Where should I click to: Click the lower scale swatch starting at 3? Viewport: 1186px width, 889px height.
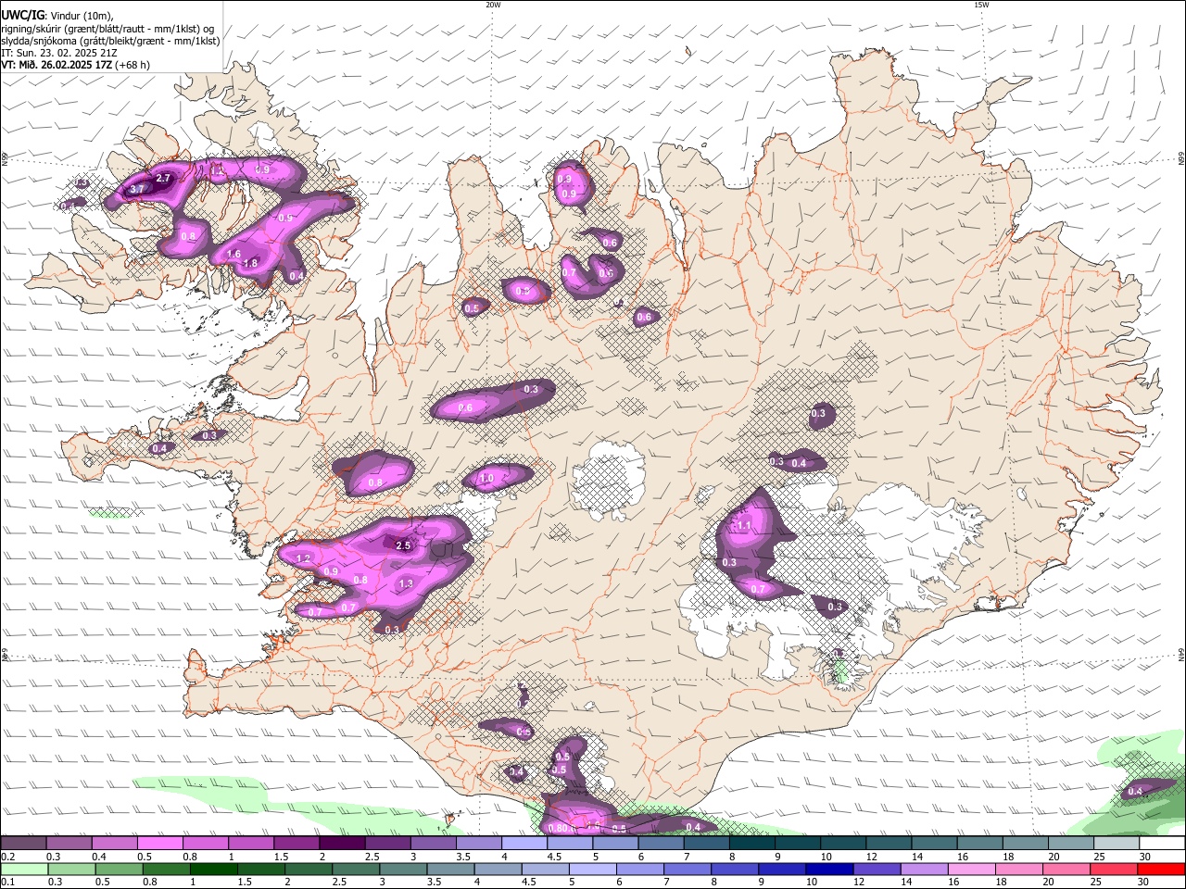click(403, 869)
